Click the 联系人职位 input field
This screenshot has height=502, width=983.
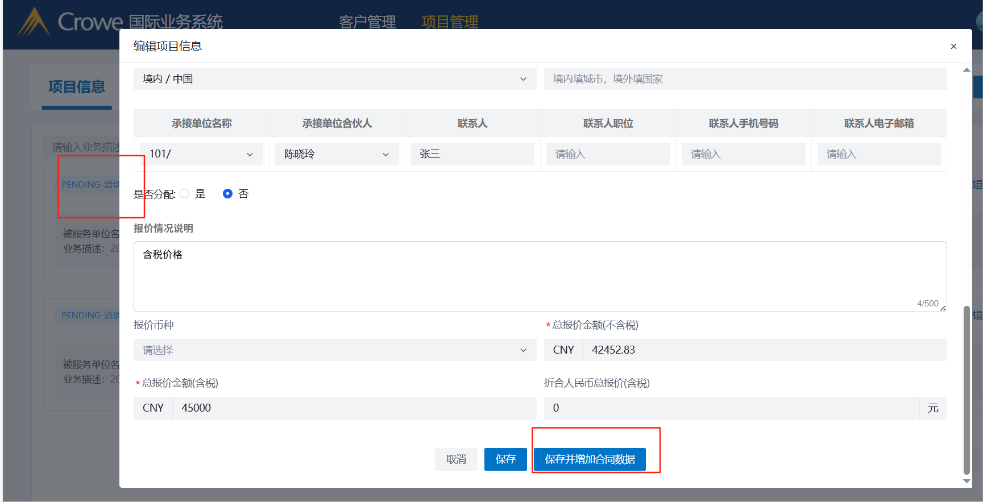point(608,154)
